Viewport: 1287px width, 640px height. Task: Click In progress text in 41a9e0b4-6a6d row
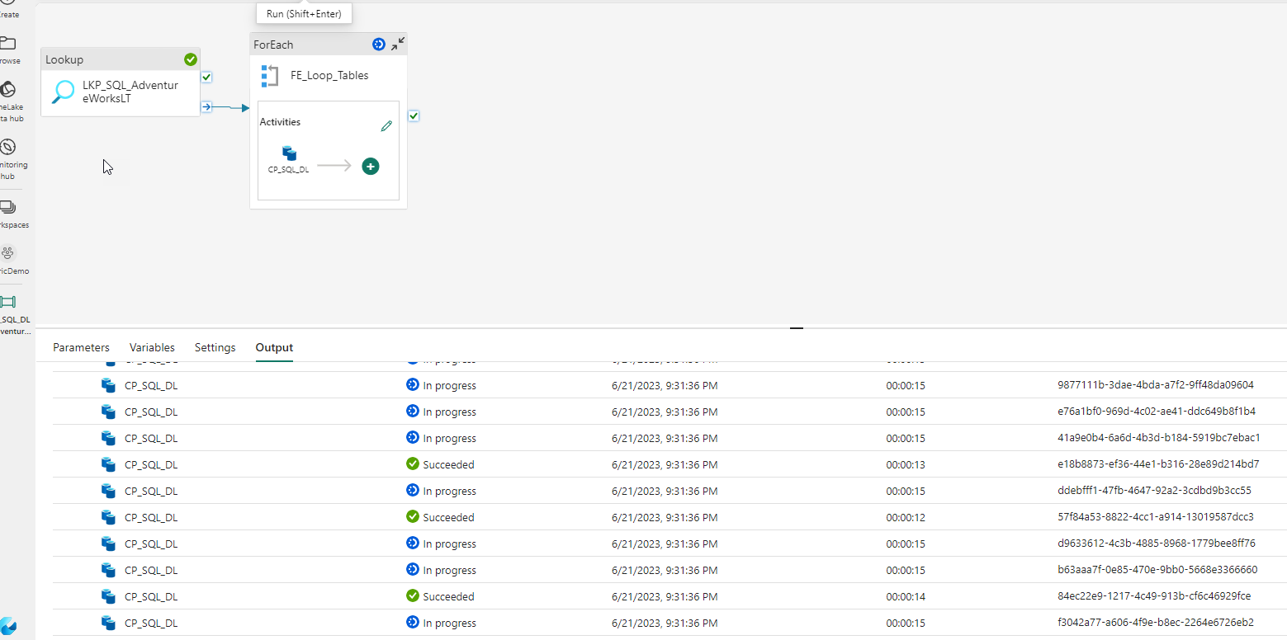pos(450,438)
